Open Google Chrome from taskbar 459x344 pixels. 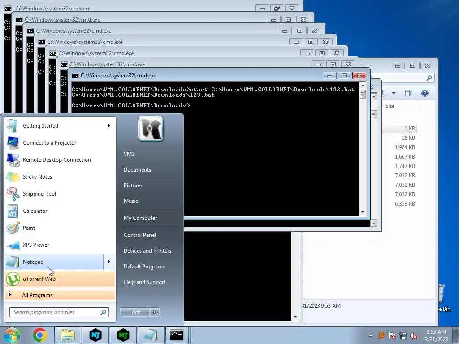pos(40,335)
